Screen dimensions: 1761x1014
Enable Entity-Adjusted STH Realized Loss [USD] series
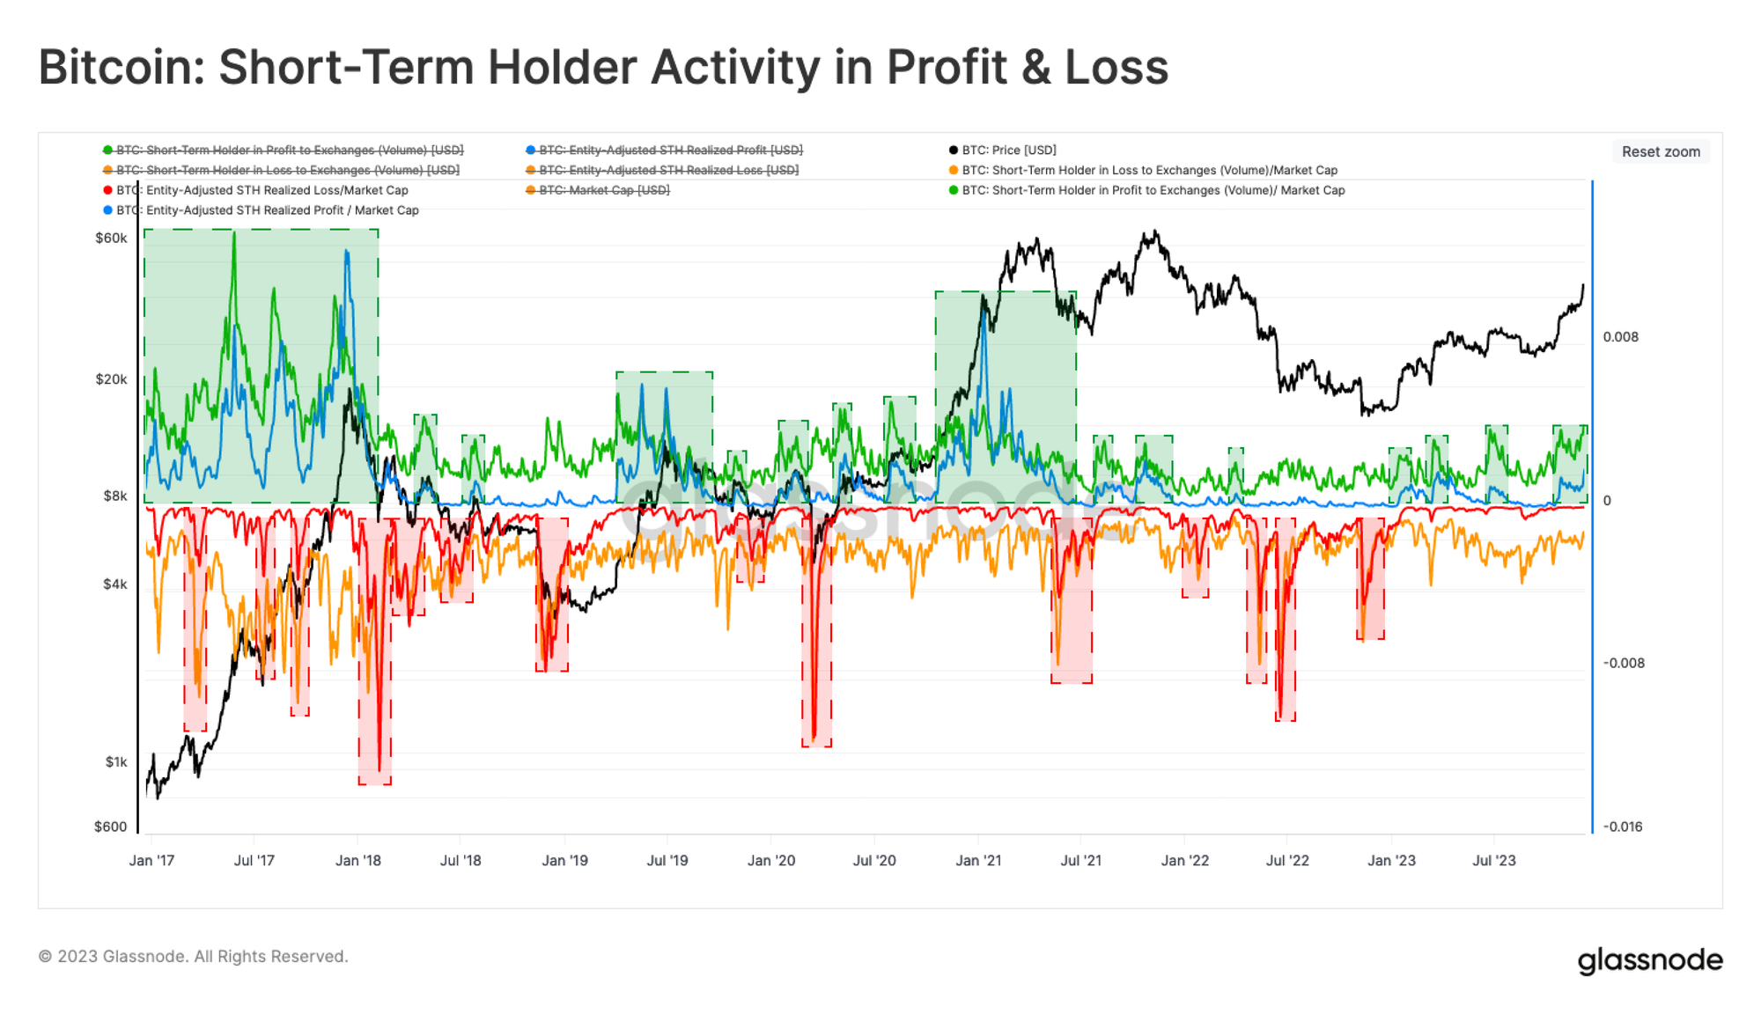(x=668, y=170)
